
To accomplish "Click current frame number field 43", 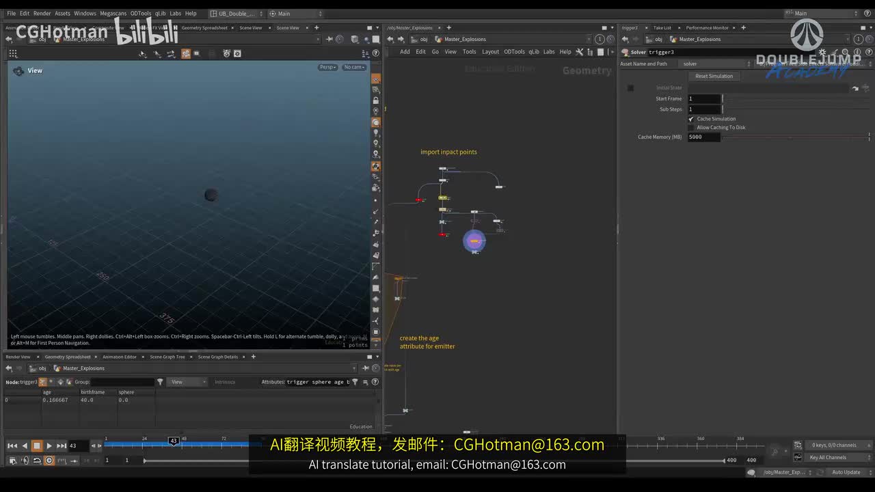I will pyautogui.click(x=77, y=446).
